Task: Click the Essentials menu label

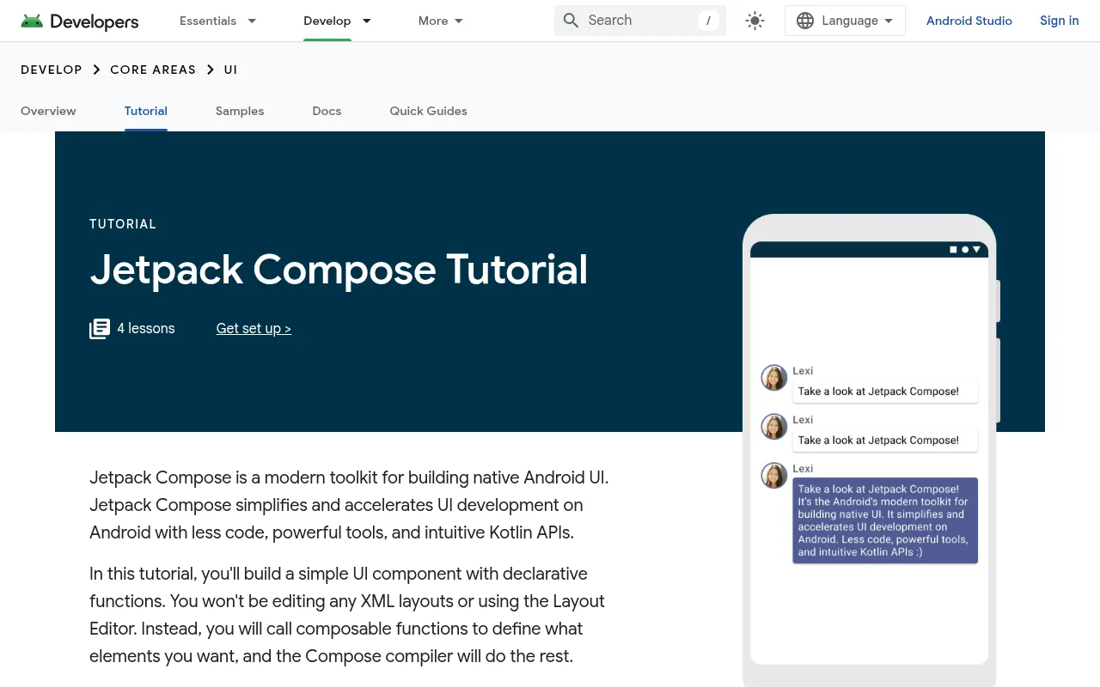Action: click(208, 21)
